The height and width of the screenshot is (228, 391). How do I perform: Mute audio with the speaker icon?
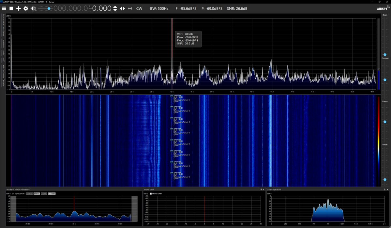click(33, 8)
